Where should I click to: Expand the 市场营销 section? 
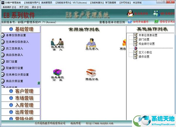(21, 98)
